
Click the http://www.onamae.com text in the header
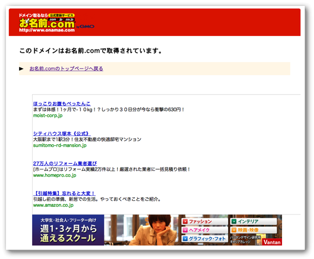tap(47, 30)
